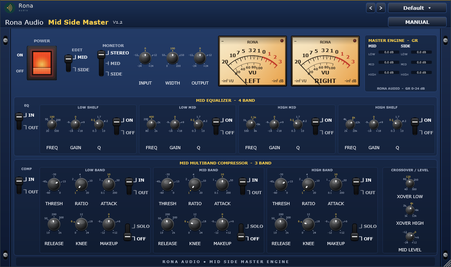Open the MANUAL
The height and width of the screenshot is (267, 451).
[417, 22]
